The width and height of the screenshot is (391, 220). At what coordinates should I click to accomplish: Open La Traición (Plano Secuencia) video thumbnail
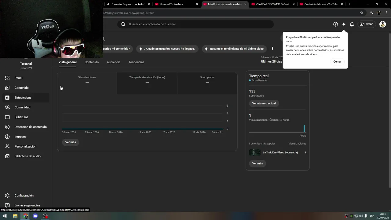point(255,152)
